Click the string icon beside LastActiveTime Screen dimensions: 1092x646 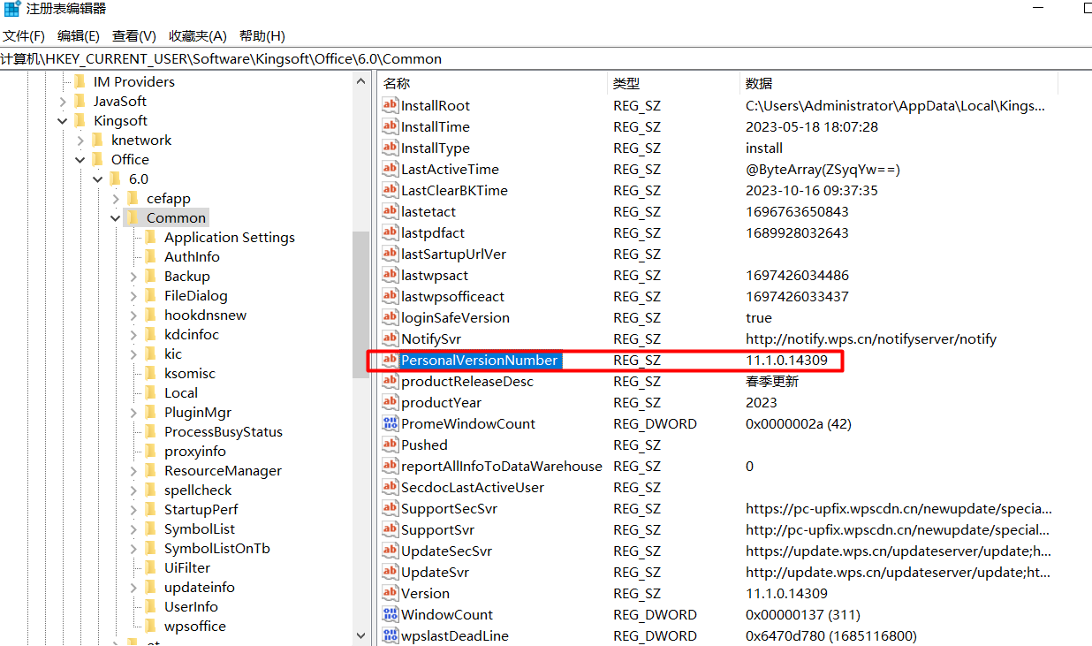click(390, 169)
